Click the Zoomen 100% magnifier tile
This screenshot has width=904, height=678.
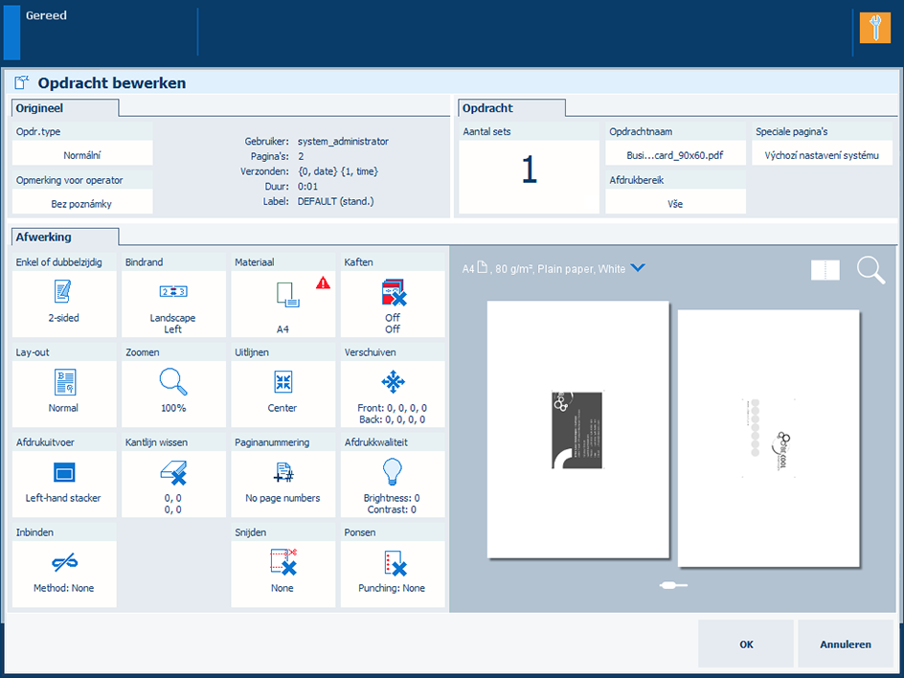(x=172, y=391)
